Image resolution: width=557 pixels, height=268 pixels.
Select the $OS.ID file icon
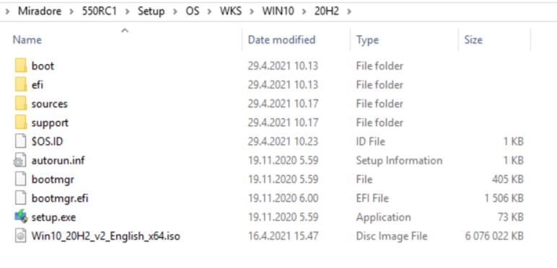[21, 141]
